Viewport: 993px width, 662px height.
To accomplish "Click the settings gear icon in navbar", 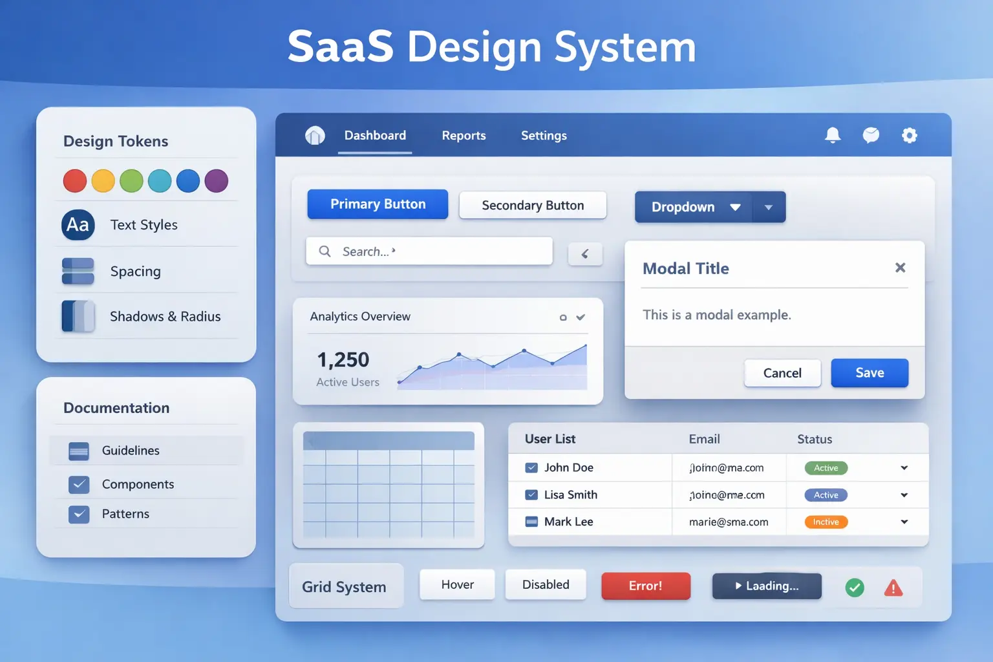I will pyautogui.click(x=910, y=135).
